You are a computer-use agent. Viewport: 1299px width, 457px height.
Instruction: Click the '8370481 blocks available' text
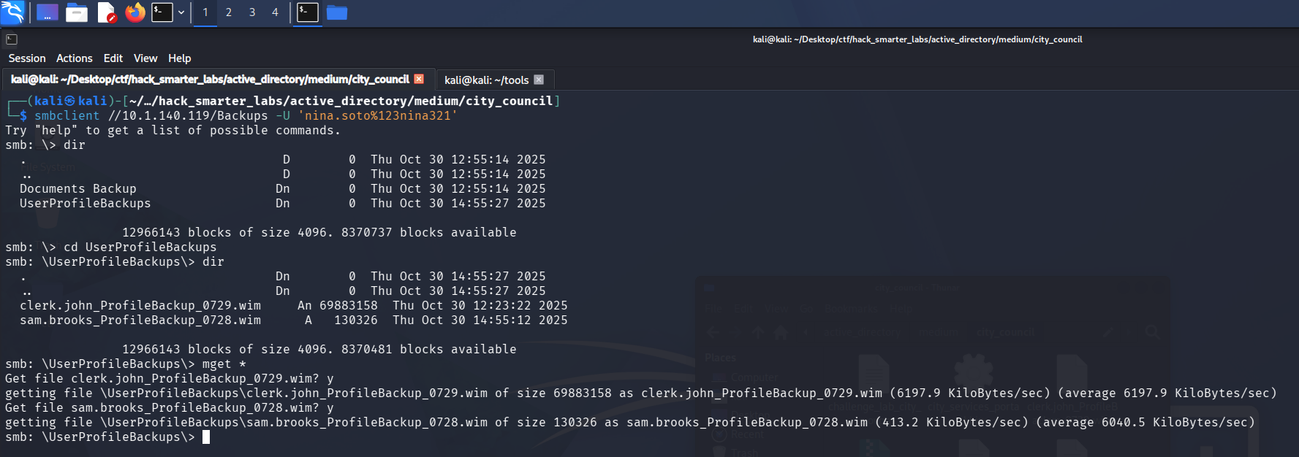coord(429,349)
